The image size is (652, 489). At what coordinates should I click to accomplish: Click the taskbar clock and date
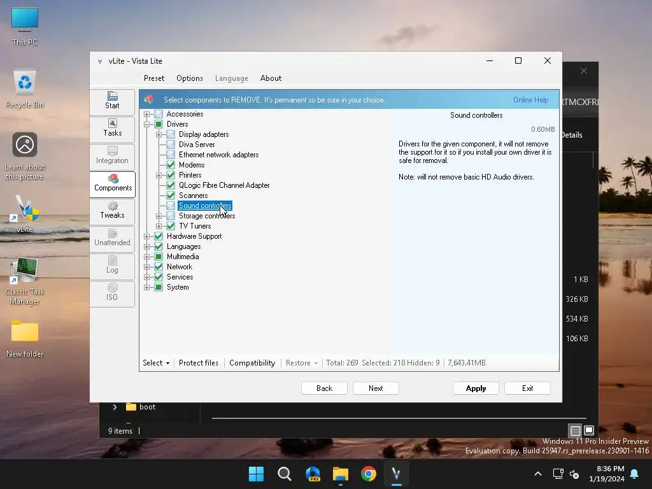pos(607,474)
